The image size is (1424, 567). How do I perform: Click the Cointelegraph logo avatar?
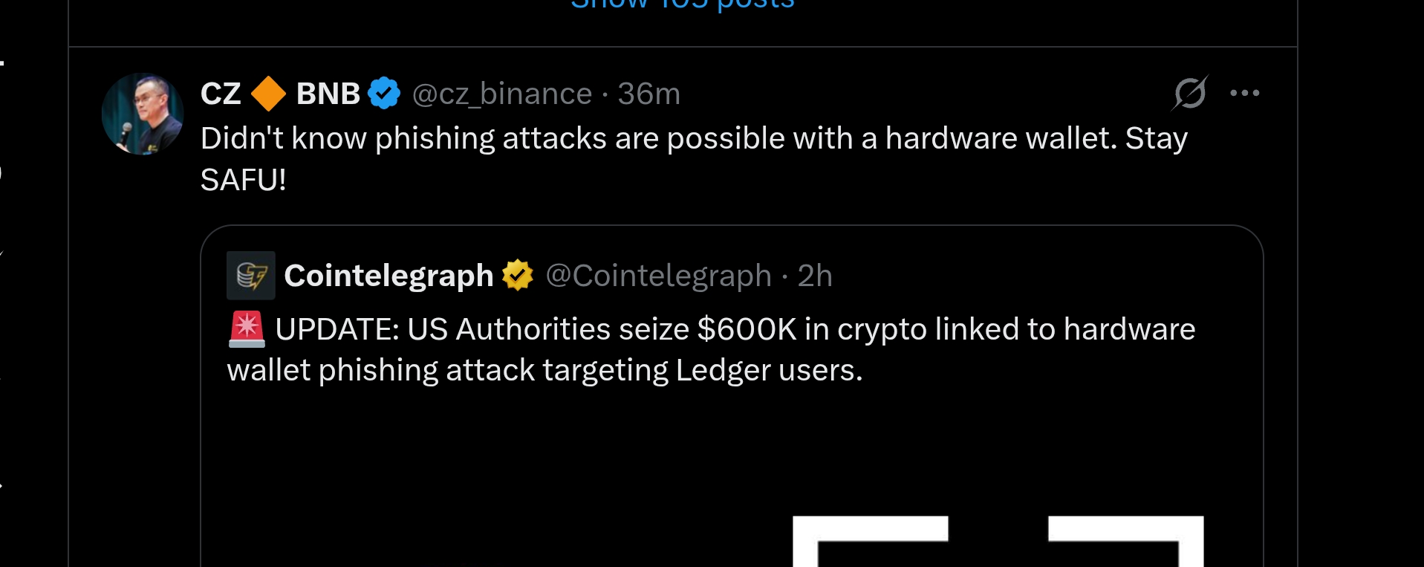[251, 276]
